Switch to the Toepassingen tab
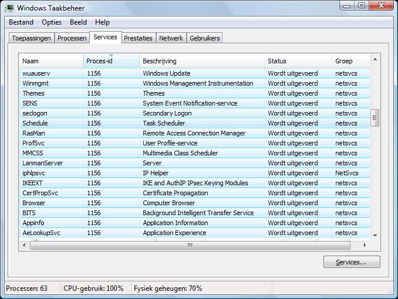 point(32,38)
